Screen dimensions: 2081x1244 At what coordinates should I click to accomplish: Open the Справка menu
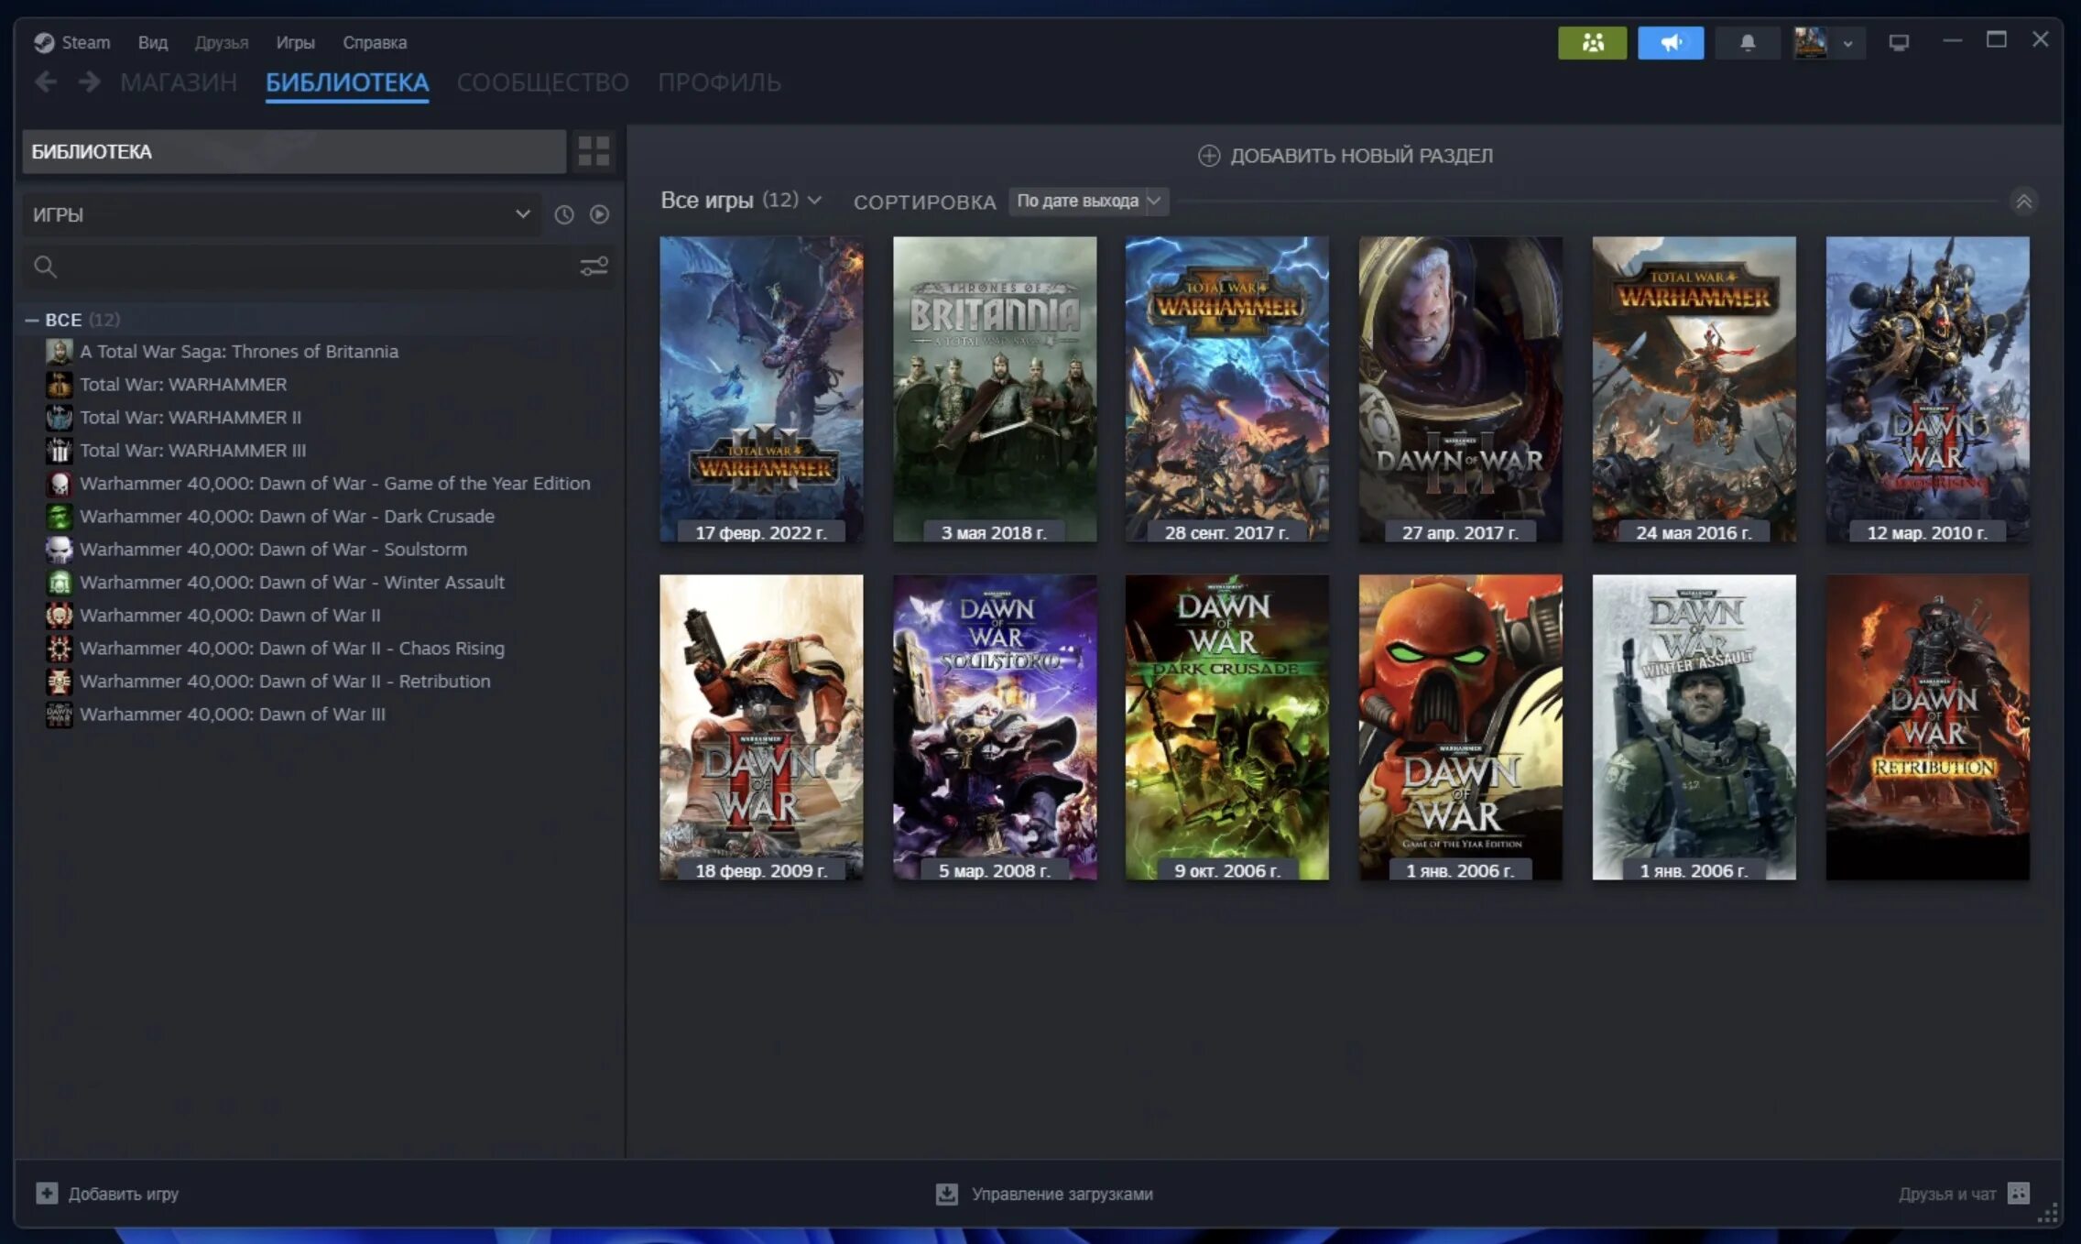tap(375, 42)
